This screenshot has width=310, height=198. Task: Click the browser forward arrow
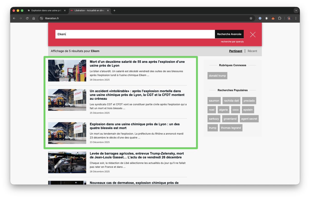tap(21, 18)
